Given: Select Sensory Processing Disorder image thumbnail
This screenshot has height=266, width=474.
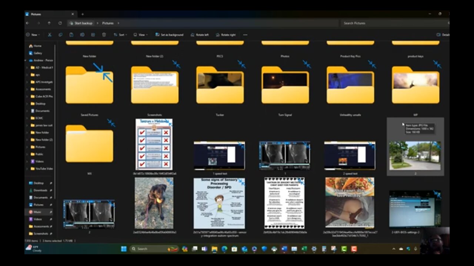Looking at the screenshot, I should pos(219,204).
